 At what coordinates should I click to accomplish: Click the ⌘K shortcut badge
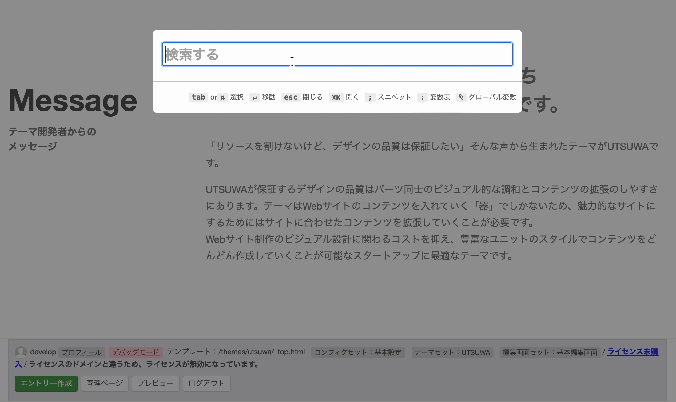pyautogui.click(x=336, y=98)
